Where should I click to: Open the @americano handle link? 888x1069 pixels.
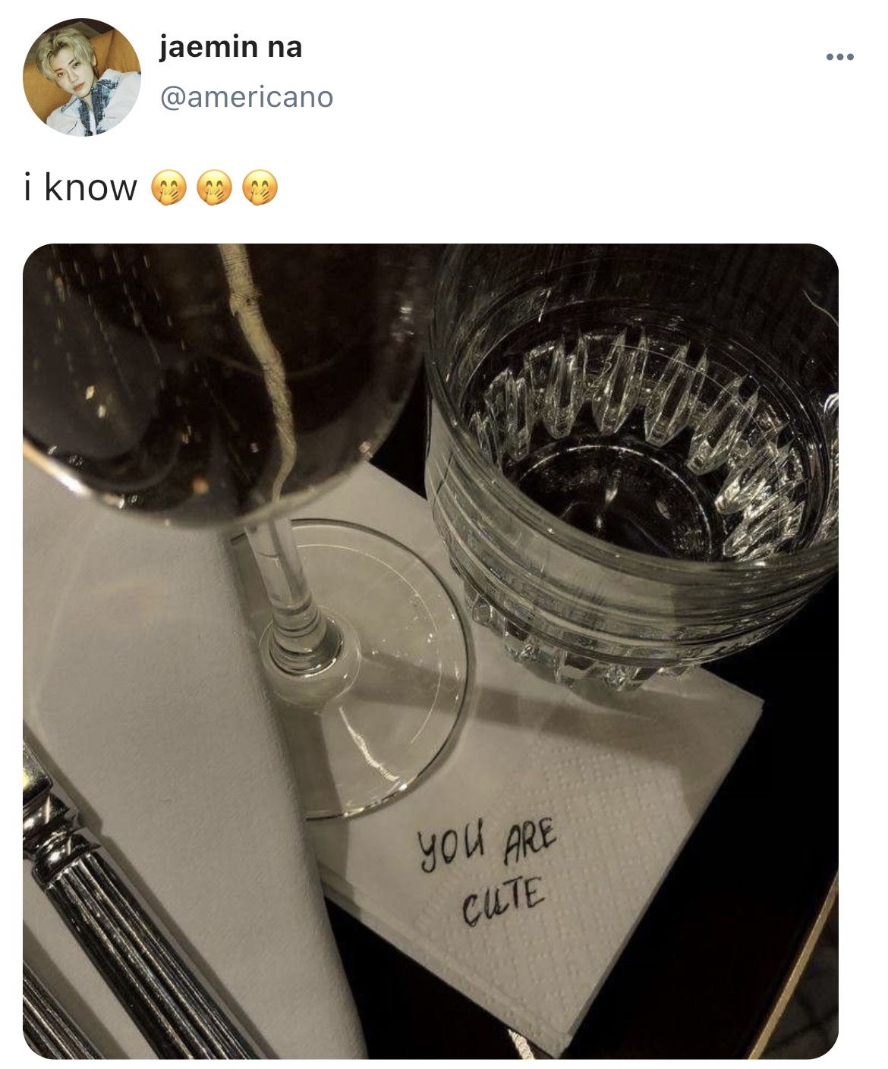click(247, 97)
